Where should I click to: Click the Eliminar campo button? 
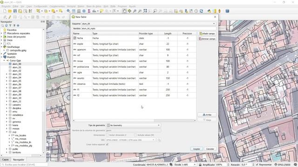point(207,39)
